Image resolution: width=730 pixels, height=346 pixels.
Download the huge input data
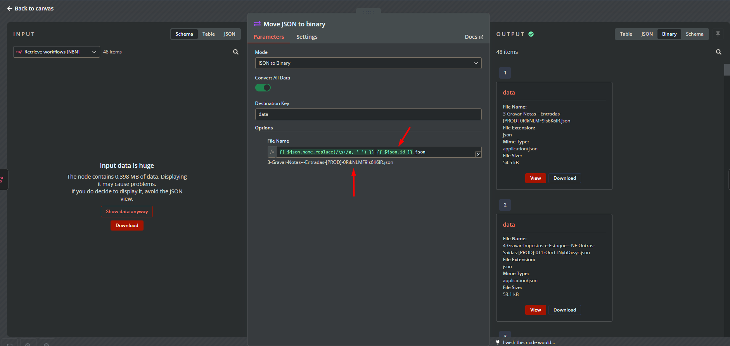click(x=127, y=226)
